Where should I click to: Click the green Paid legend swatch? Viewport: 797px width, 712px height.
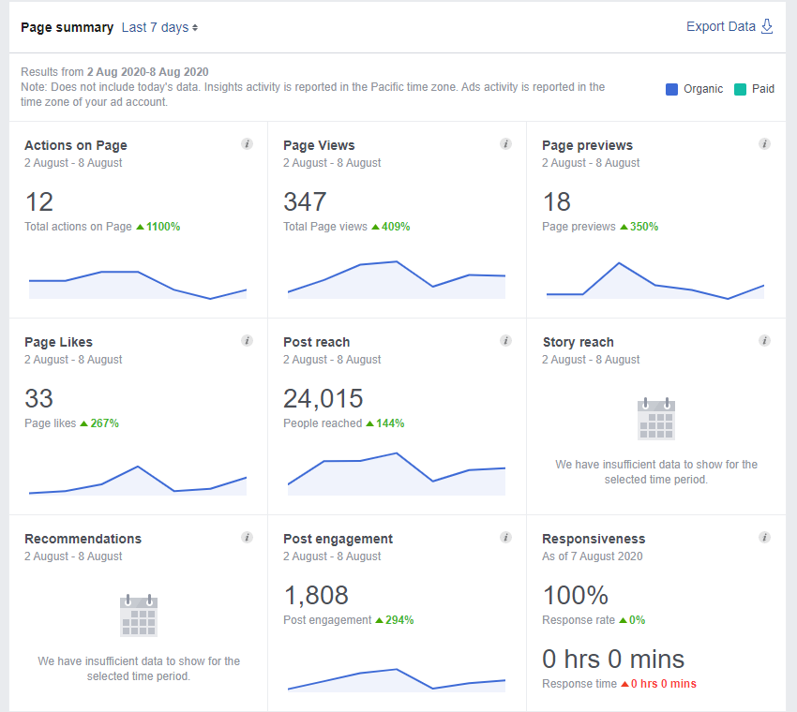tap(740, 89)
